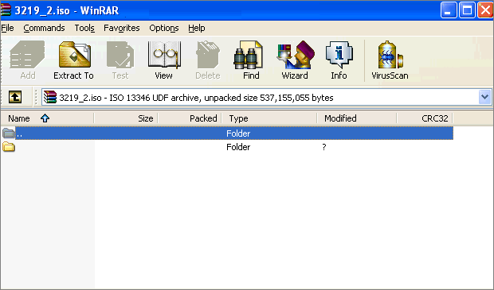
Task: Go up one level with arrow button
Action: pos(15,97)
